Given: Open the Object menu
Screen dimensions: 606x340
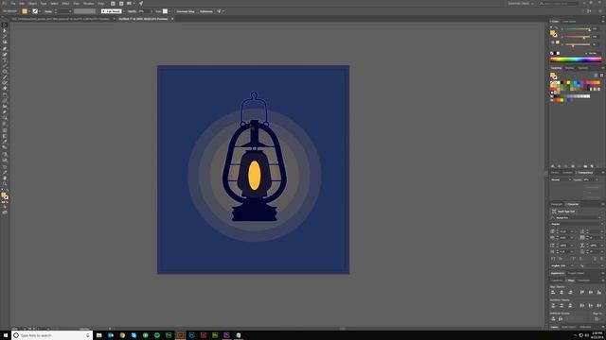Looking at the screenshot, I should 32,4.
